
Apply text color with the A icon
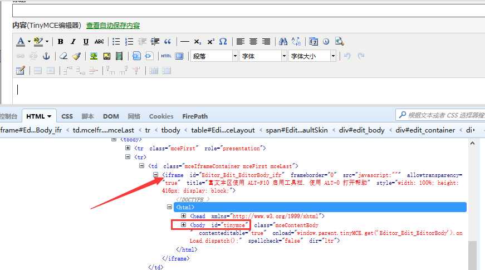point(21,41)
